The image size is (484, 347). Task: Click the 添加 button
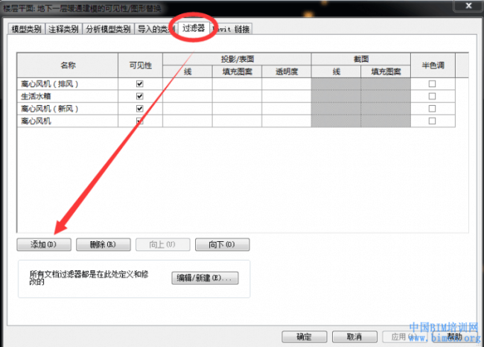44,244
